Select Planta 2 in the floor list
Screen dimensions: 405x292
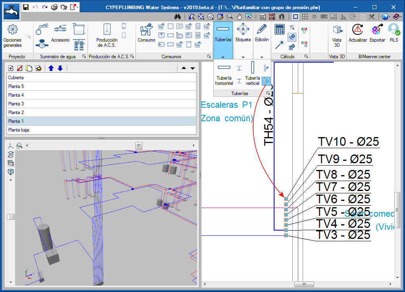click(102, 113)
